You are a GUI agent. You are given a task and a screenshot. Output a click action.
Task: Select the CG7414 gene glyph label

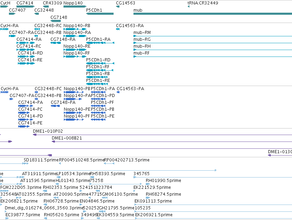click(25, 3)
